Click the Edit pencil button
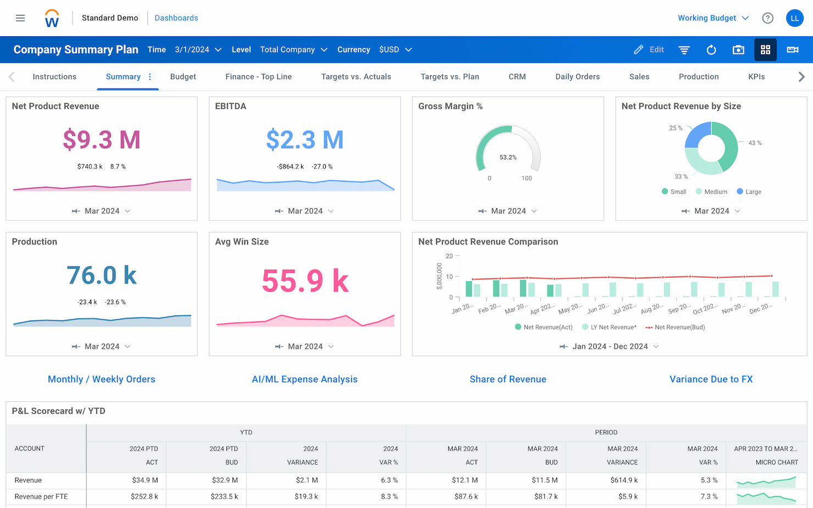The image size is (813, 508). [649, 49]
